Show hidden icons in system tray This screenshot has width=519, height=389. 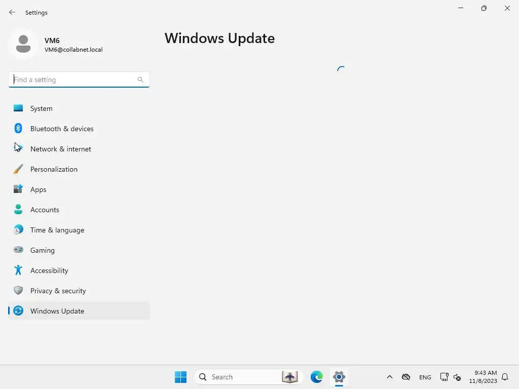pos(390,377)
